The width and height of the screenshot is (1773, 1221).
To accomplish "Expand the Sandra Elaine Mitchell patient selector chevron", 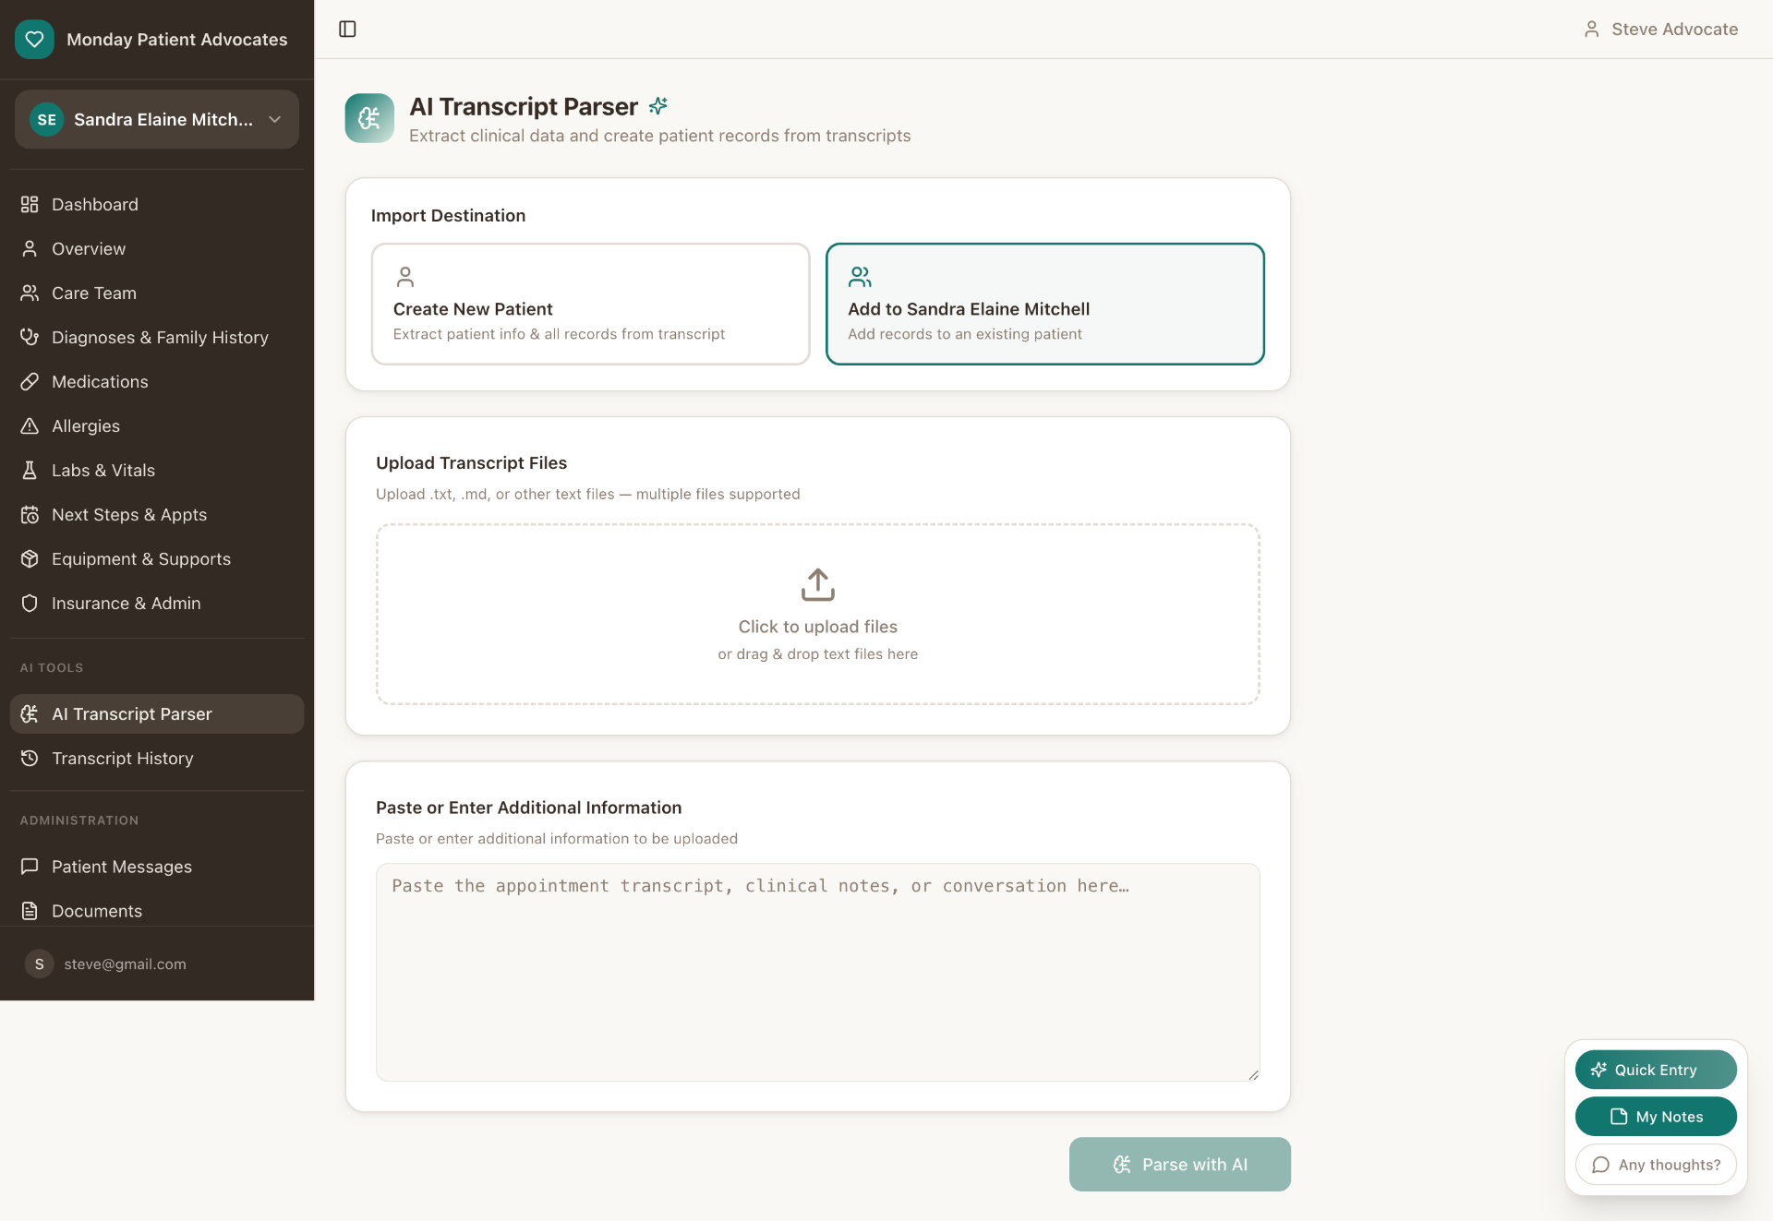I will click(274, 119).
